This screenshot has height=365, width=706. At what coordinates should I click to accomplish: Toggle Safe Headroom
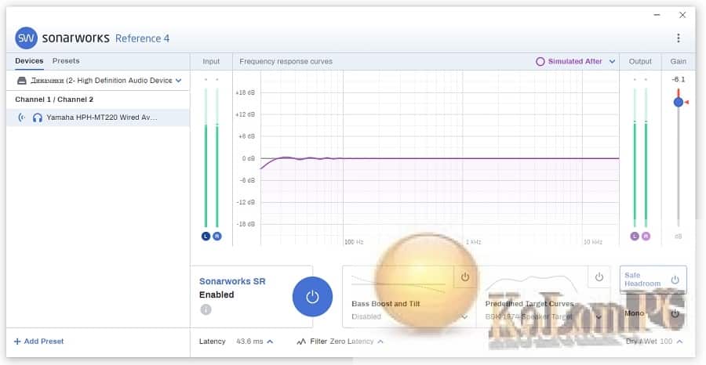pyautogui.click(x=653, y=280)
